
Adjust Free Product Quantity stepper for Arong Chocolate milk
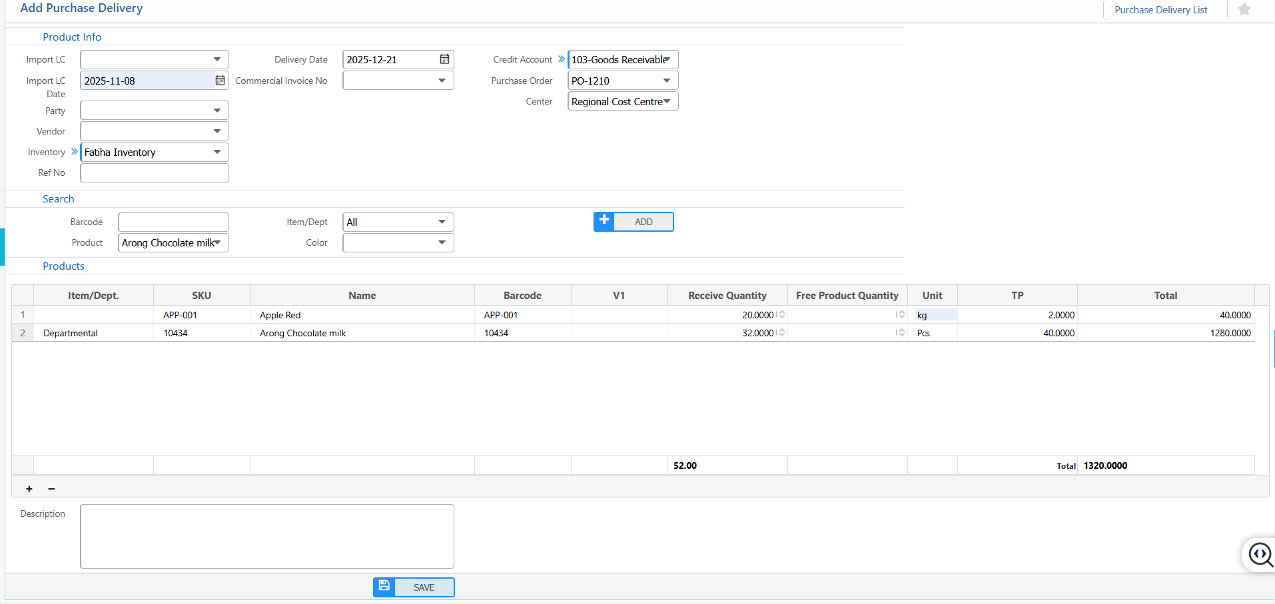coord(901,333)
